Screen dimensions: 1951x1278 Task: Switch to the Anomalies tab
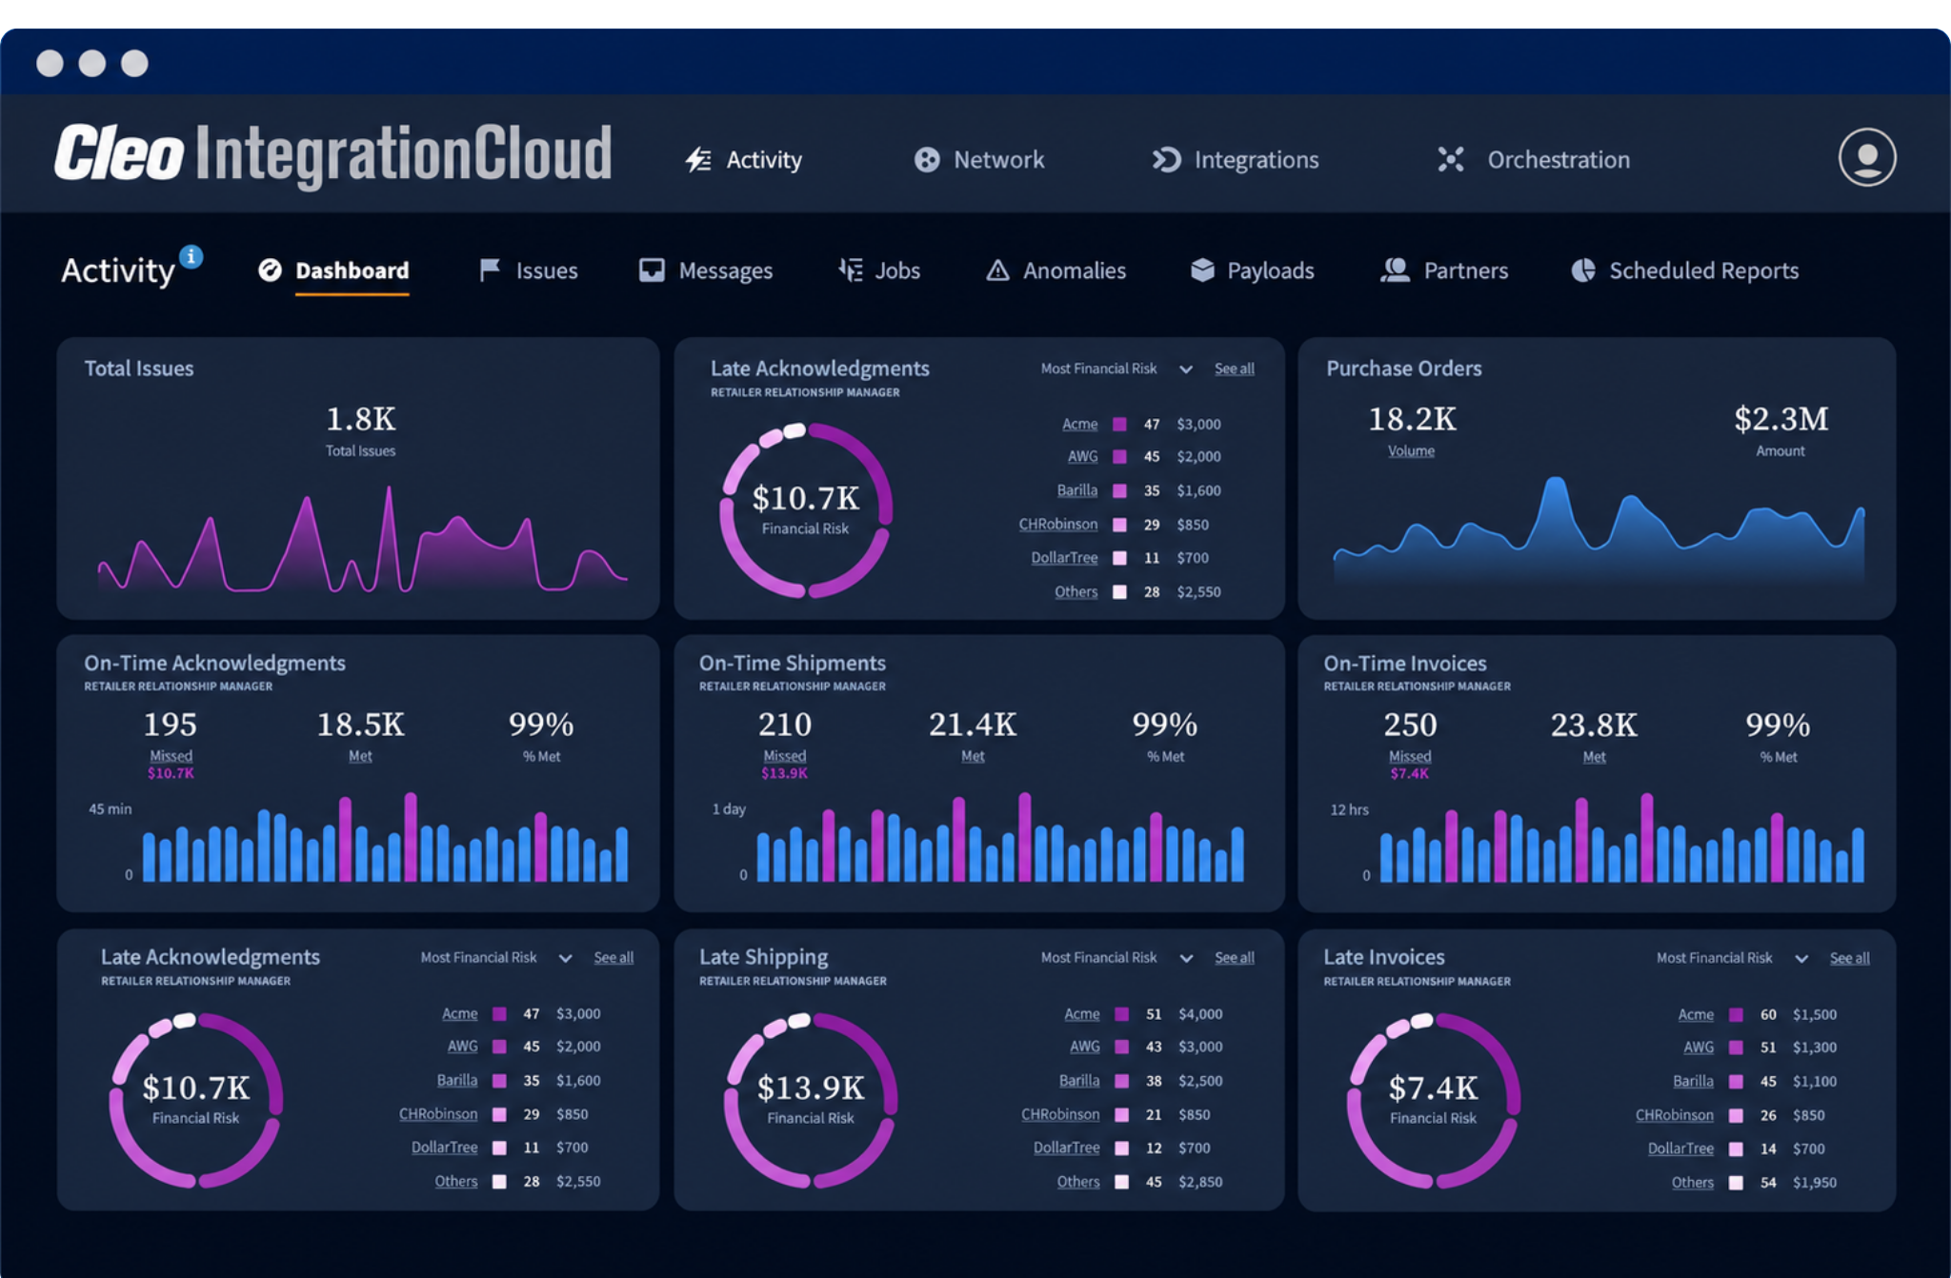(x=1075, y=270)
